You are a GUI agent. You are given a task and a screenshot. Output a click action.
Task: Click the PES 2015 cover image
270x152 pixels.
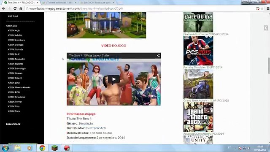pos(198,51)
